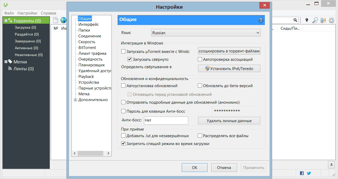Expand Метки in the sidebar

(x=6, y=62)
